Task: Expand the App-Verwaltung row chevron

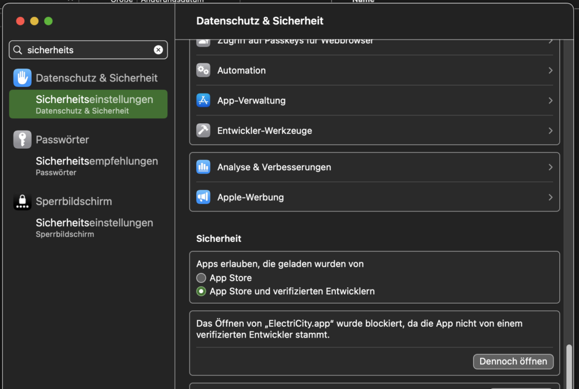Action: click(x=550, y=101)
